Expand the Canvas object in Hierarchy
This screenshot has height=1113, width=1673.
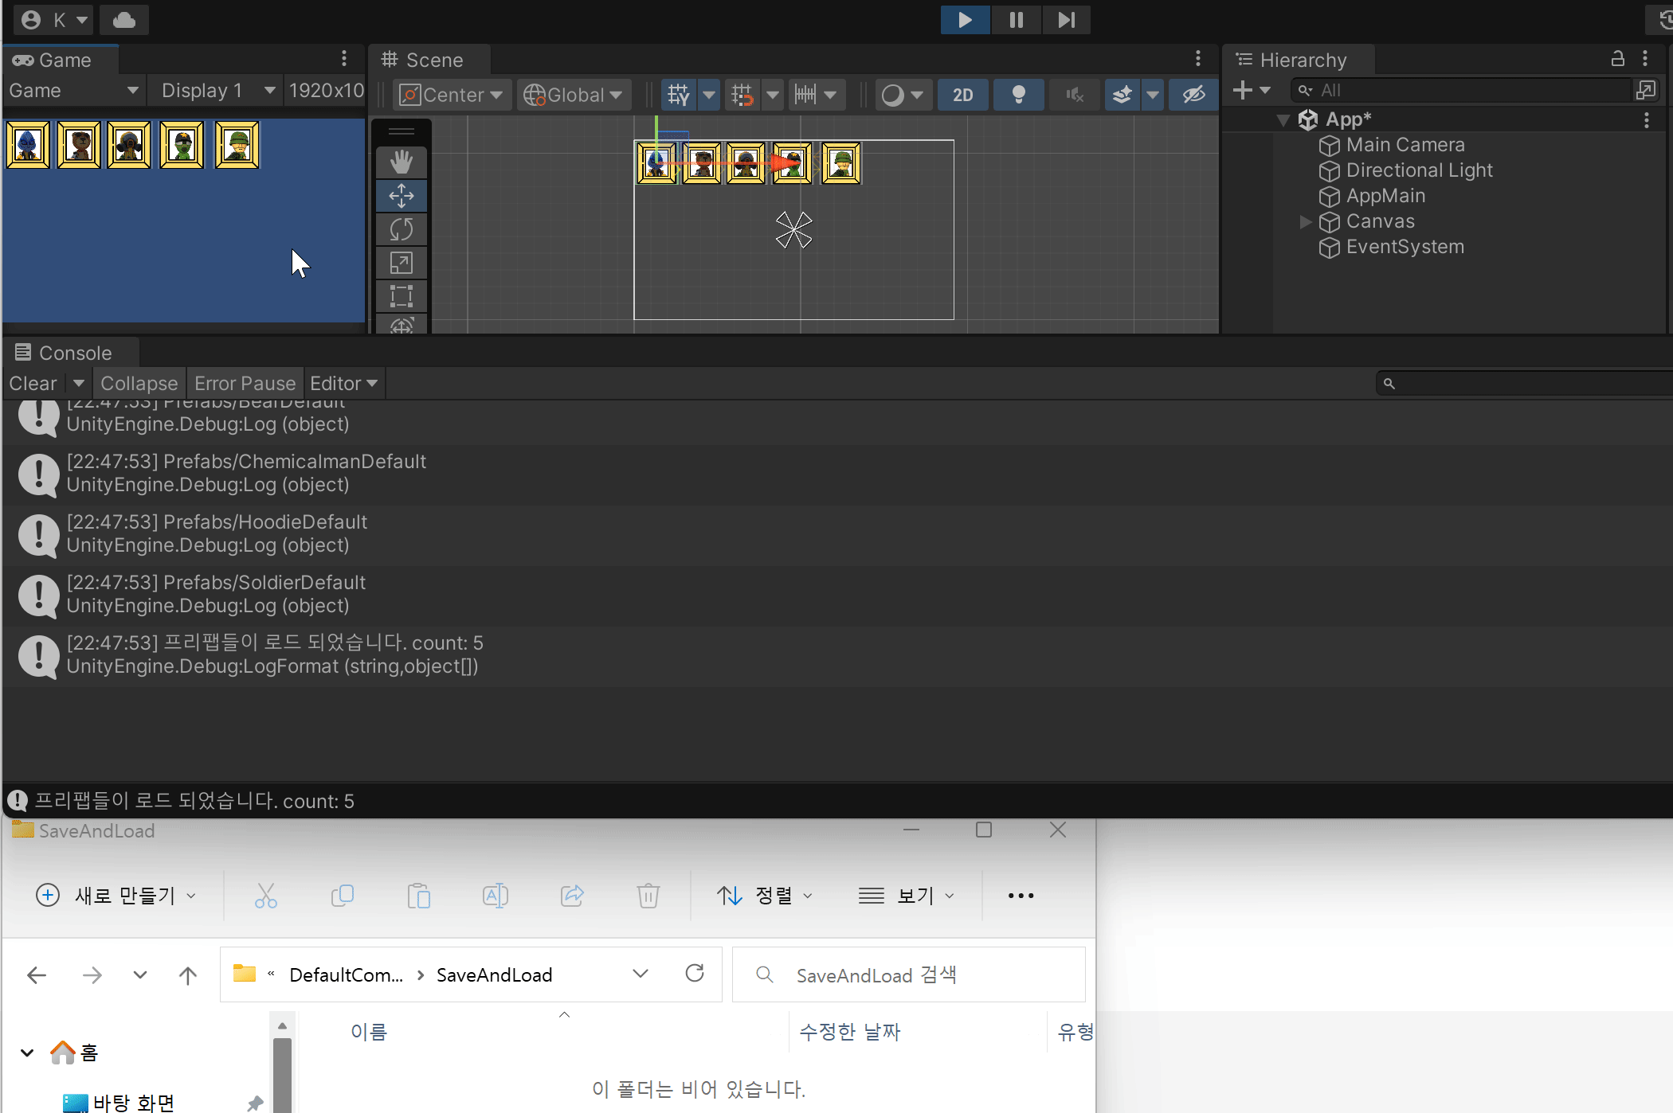1305,221
